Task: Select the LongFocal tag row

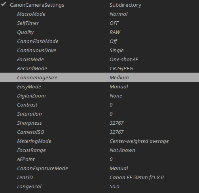Action: [99, 187]
